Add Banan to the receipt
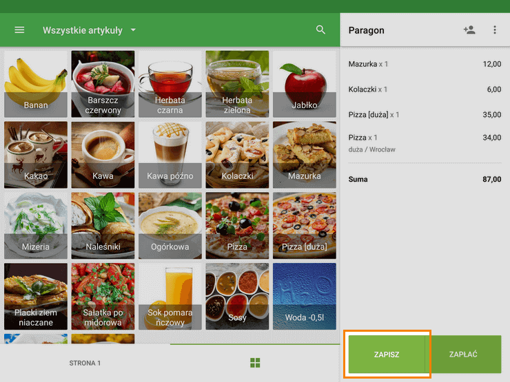 pos(36,84)
